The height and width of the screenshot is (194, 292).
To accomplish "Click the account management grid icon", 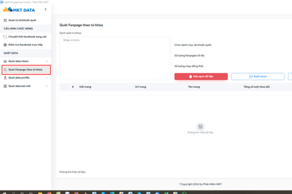I will tap(5, 20).
